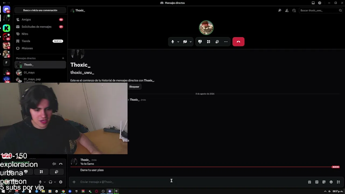Click the search magnifier in chat header

[340, 11]
